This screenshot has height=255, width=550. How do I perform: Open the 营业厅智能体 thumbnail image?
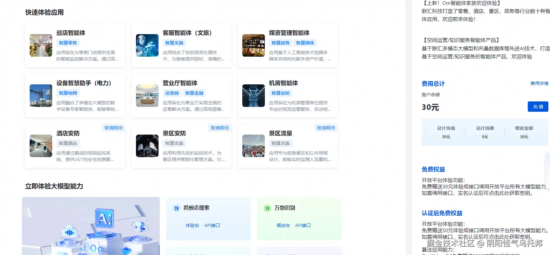[147, 96]
